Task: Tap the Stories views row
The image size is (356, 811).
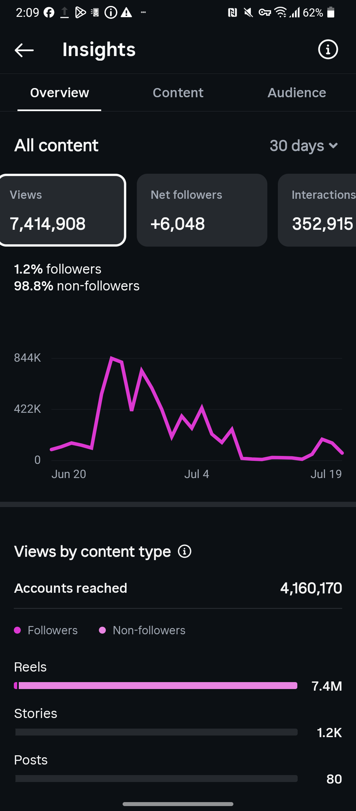Action: tap(178, 723)
